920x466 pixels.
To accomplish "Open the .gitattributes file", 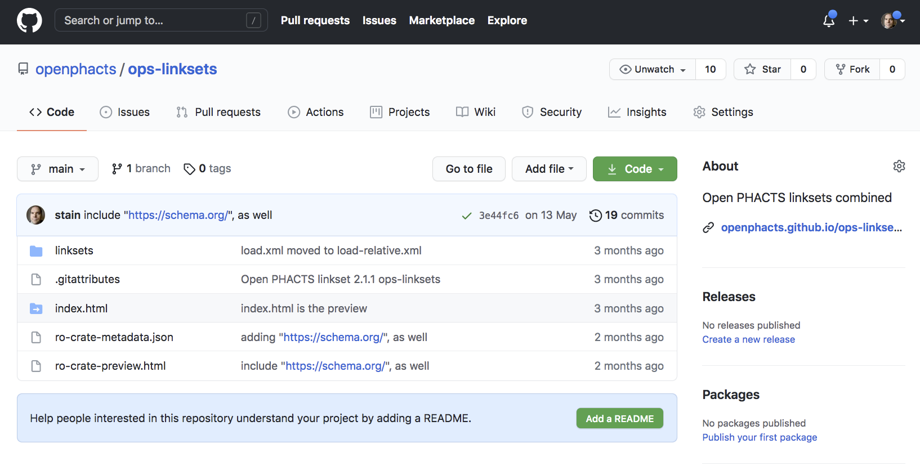I will click(87, 279).
